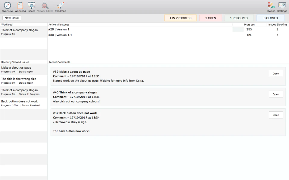The image size is (289, 180).
Task: Open the #39 Make a about us page comment
Action: point(276,73)
